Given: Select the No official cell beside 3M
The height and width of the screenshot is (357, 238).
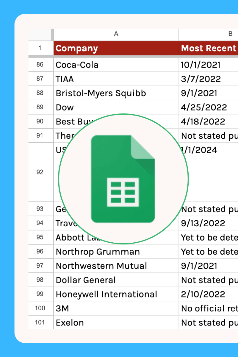Looking at the screenshot, I should (x=209, y=308).
